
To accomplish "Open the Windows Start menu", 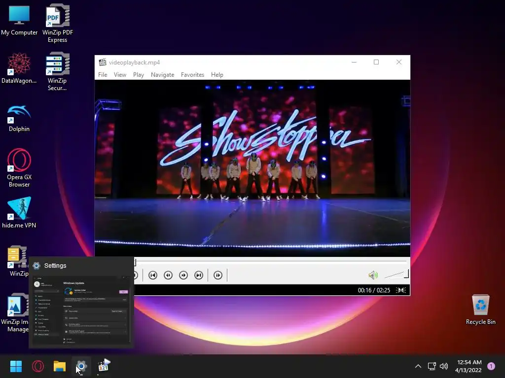I will [x=16, y=366].
